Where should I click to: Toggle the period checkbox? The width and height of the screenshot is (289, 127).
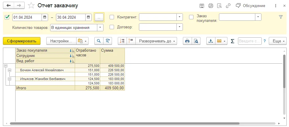(7, 17)
